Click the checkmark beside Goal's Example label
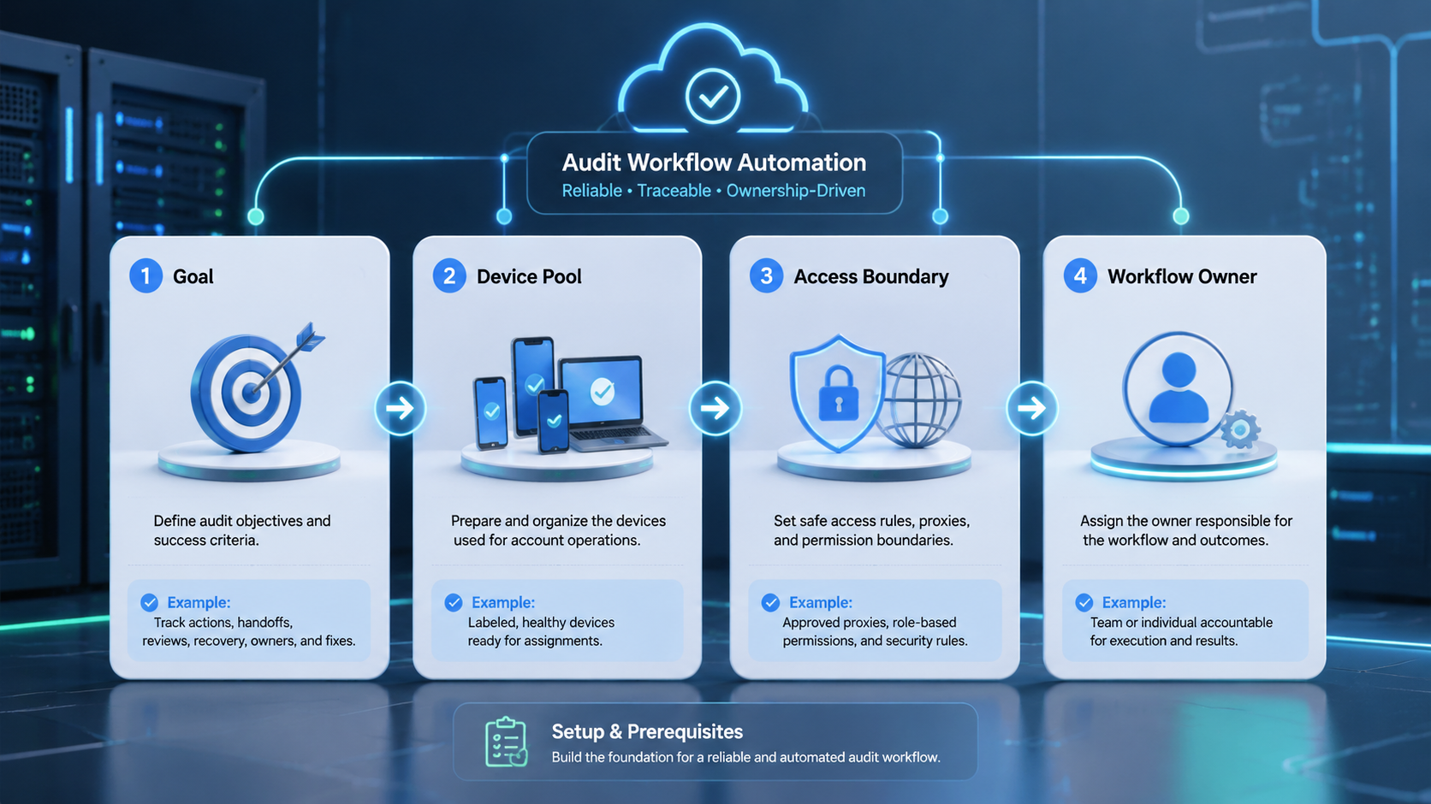 [150, 602]
